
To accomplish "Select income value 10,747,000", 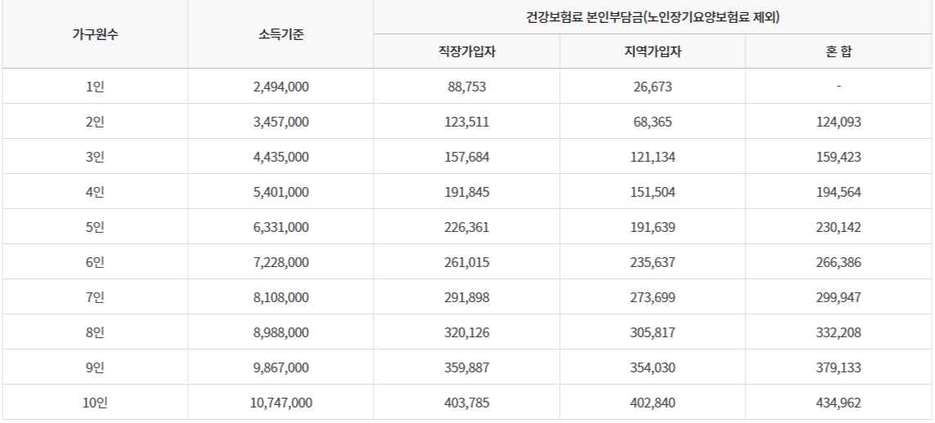I will [x=281, y=403].
